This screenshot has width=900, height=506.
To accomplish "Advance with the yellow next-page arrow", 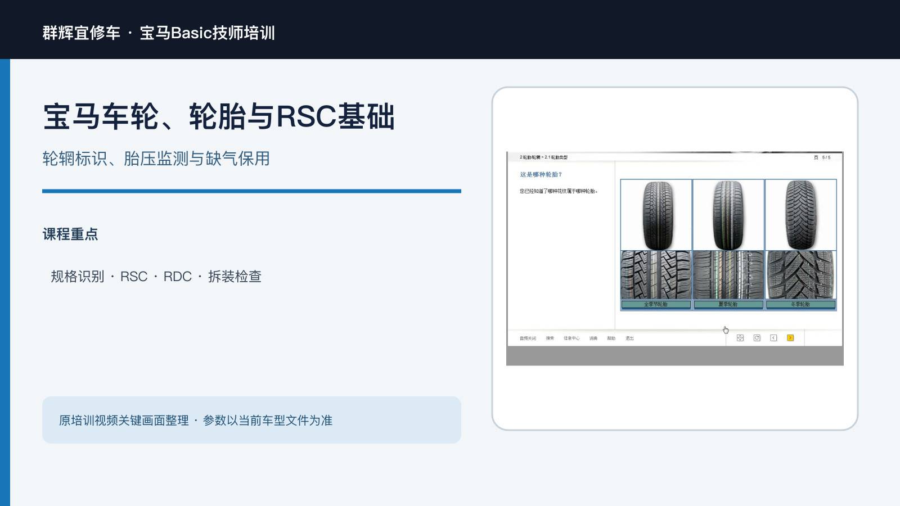I will [790, 338].
